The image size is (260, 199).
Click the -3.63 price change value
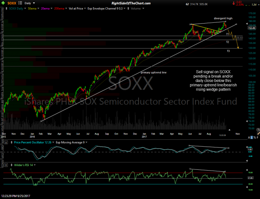point(239,2)
